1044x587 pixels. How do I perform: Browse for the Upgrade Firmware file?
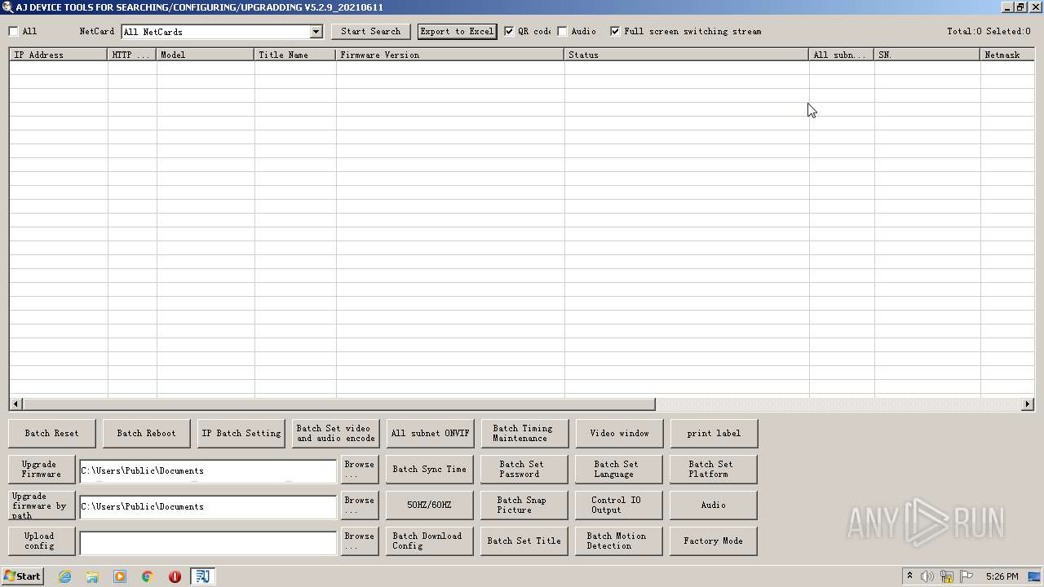360,470
